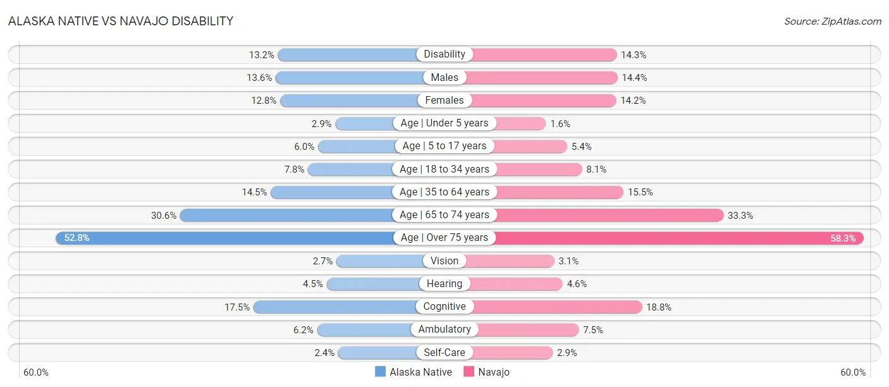Toggle the Navajo legend label
This screenshot has height=387, width=889.
pyautogui.click(x=494, y=372)
